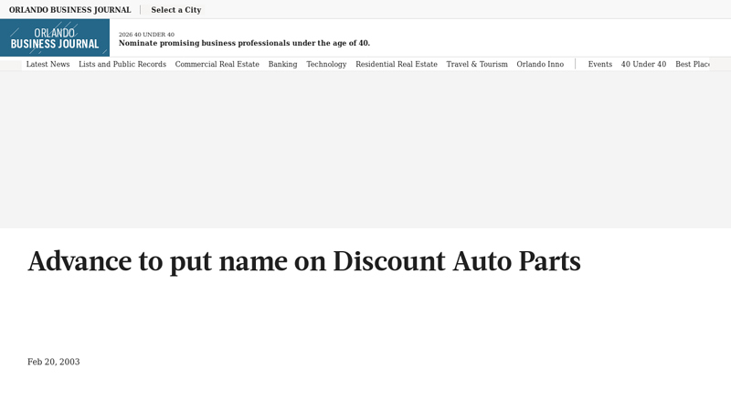The width and height of the screenshot is (731, 411).
Task: Select Technology in navigation bar
Action: pyautogui.click(x=326, y=64)
